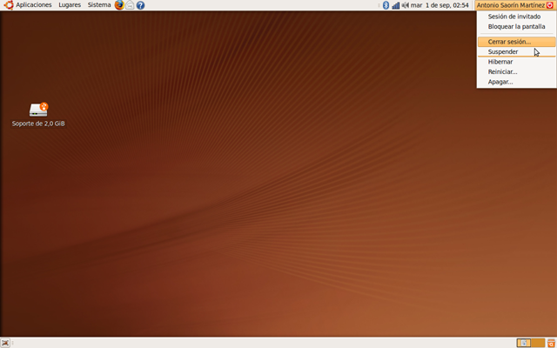Screen dimensions: 557x348
Task: Open the blue Help question mark icon
Action: click(x=140, y=5)
